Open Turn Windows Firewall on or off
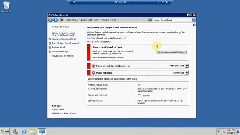The image size is (240, 135). click(x=66, y=43)
